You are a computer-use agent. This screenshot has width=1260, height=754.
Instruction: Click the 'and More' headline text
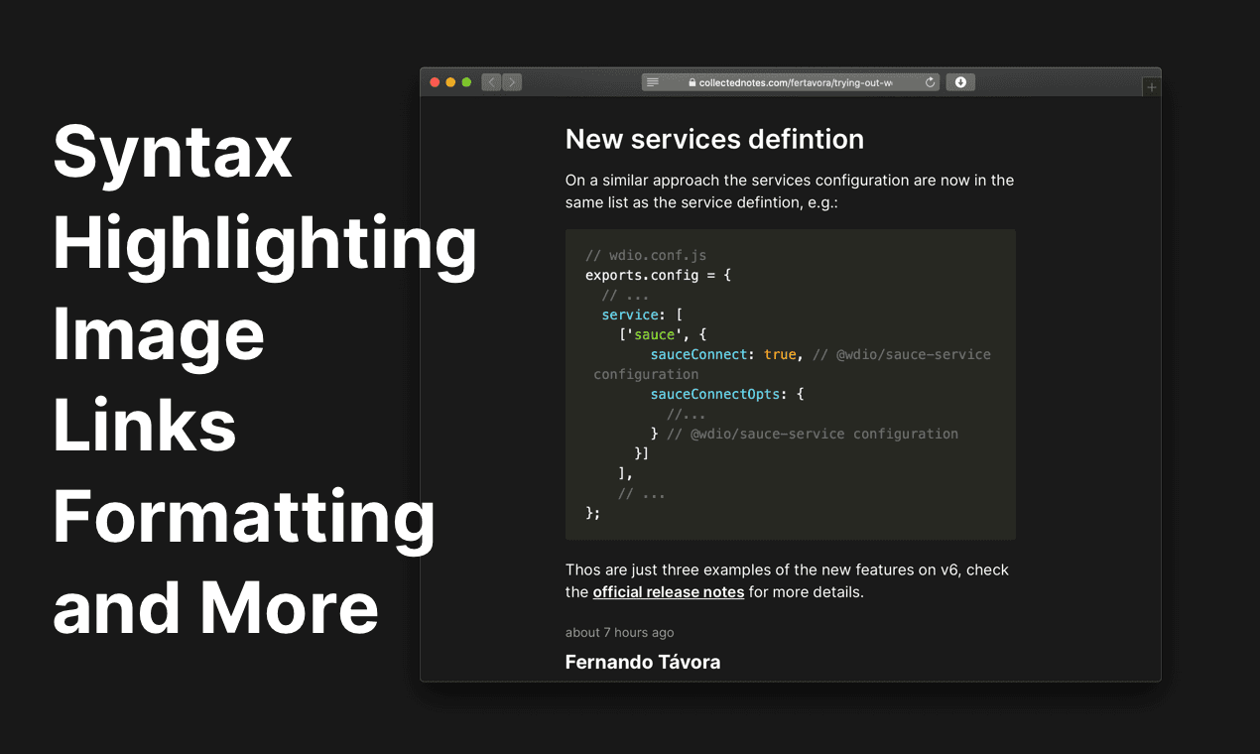(x=216, y=607)
